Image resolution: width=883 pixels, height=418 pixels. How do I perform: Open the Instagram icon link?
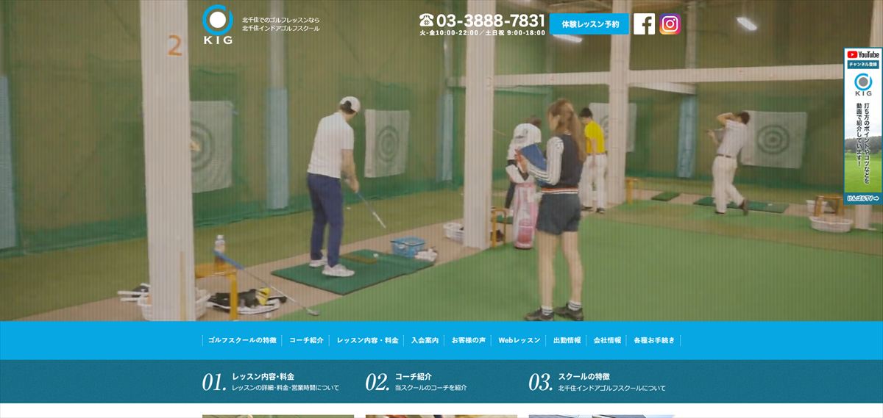(x=670, y=24)
